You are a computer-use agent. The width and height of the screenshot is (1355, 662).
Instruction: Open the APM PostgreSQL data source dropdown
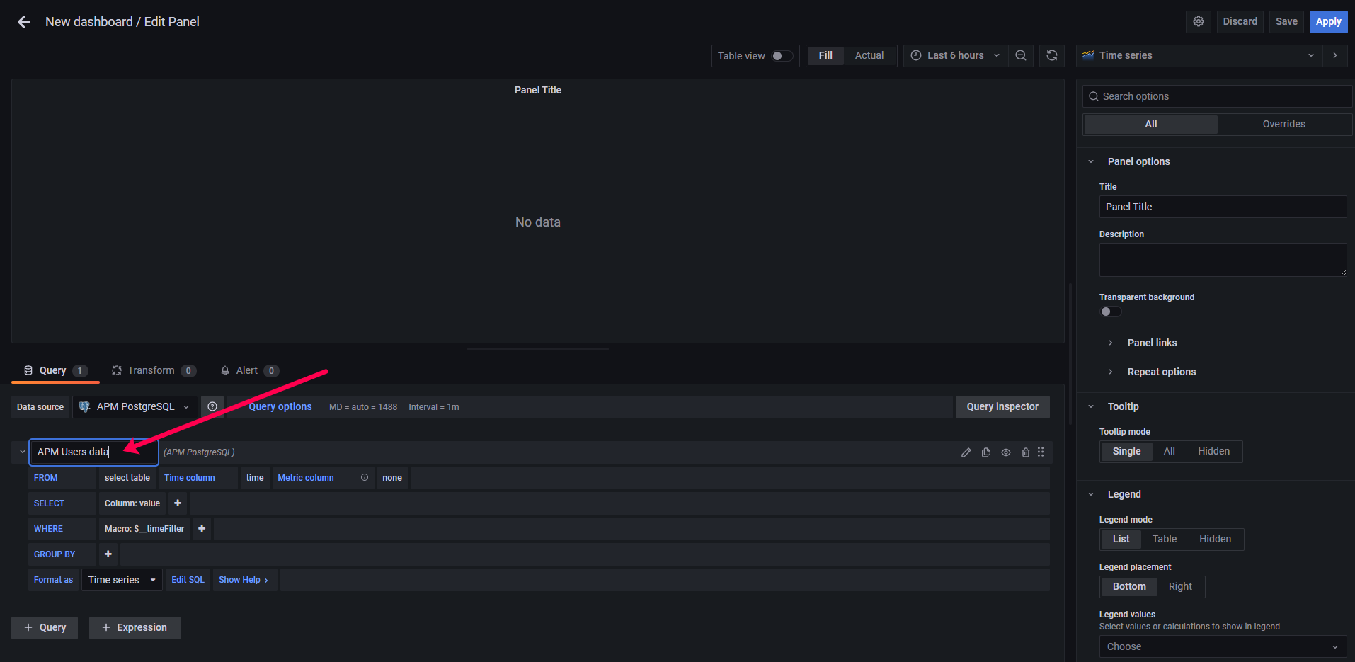point(135,406)
